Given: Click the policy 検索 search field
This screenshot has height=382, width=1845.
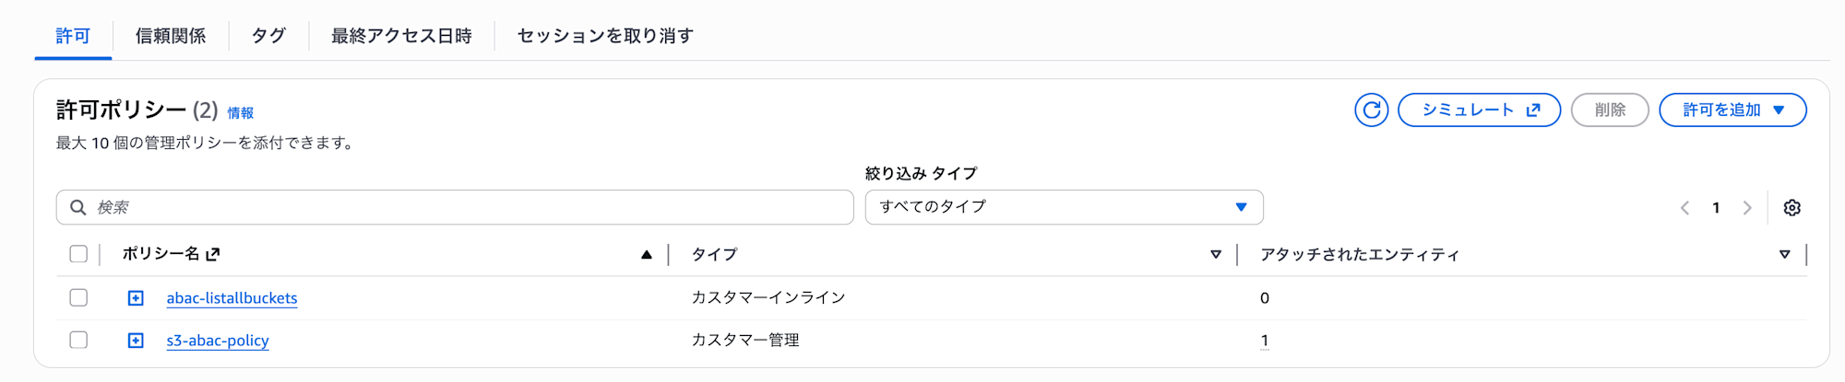Looking at the screenshot, I should 461,207.
